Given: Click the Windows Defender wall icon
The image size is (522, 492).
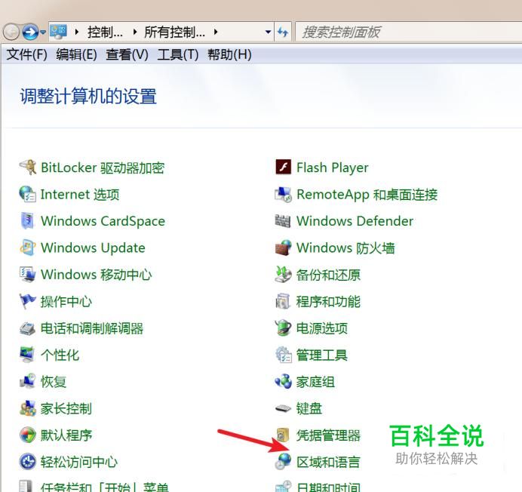Looking at the screenshot, I should click(x=284, y=221).
